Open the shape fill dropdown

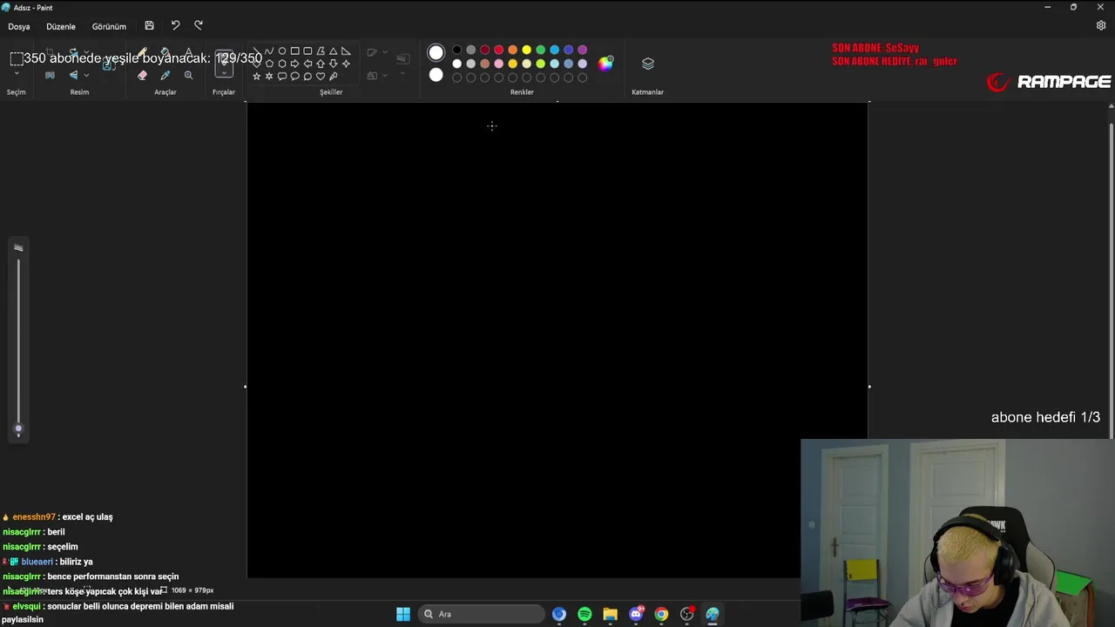point(385,76)
